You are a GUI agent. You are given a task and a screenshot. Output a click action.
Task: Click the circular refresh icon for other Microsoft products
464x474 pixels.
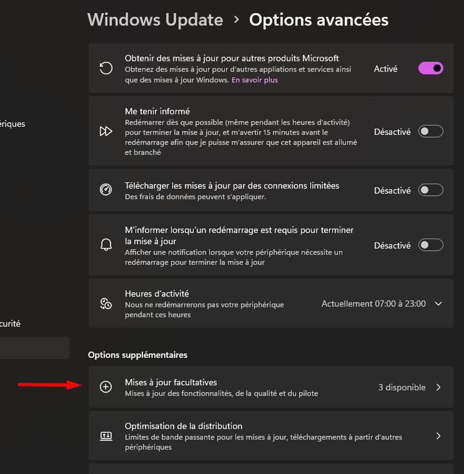tap(106, 68)
